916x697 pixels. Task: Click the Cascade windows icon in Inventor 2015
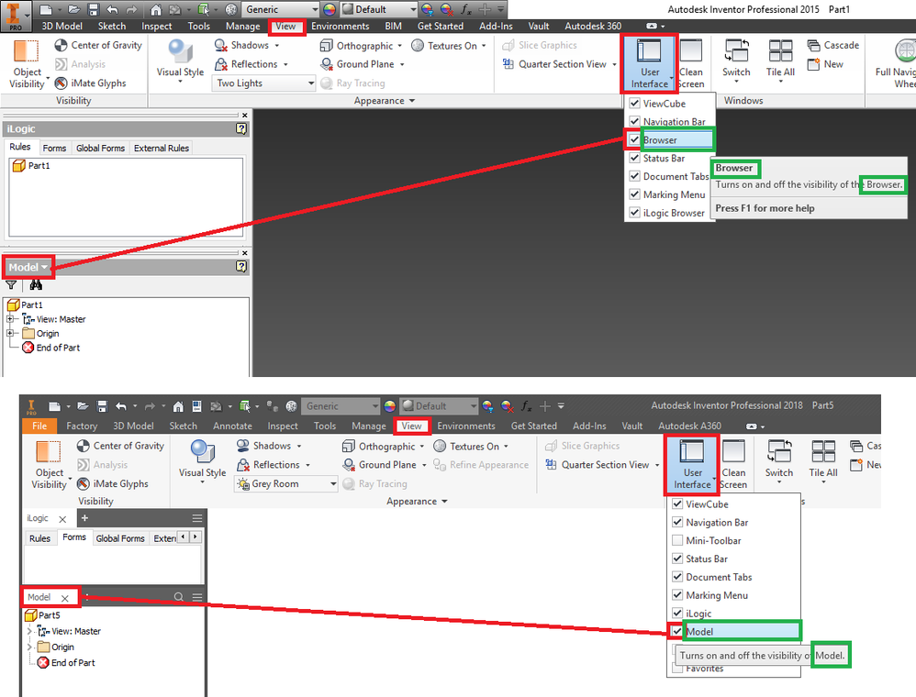814,45
